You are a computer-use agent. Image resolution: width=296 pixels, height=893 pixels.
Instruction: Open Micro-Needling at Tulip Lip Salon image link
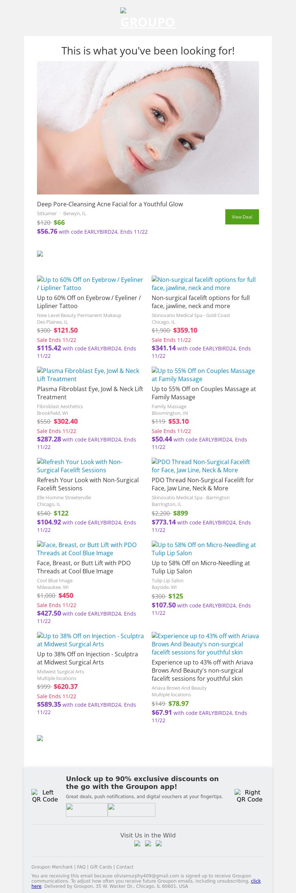204,549
